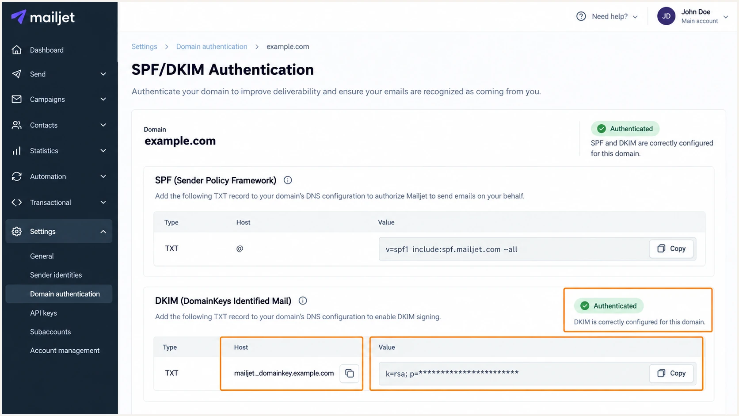
Task: Click the JD user avatar
Action: click(x=666, y=16)
